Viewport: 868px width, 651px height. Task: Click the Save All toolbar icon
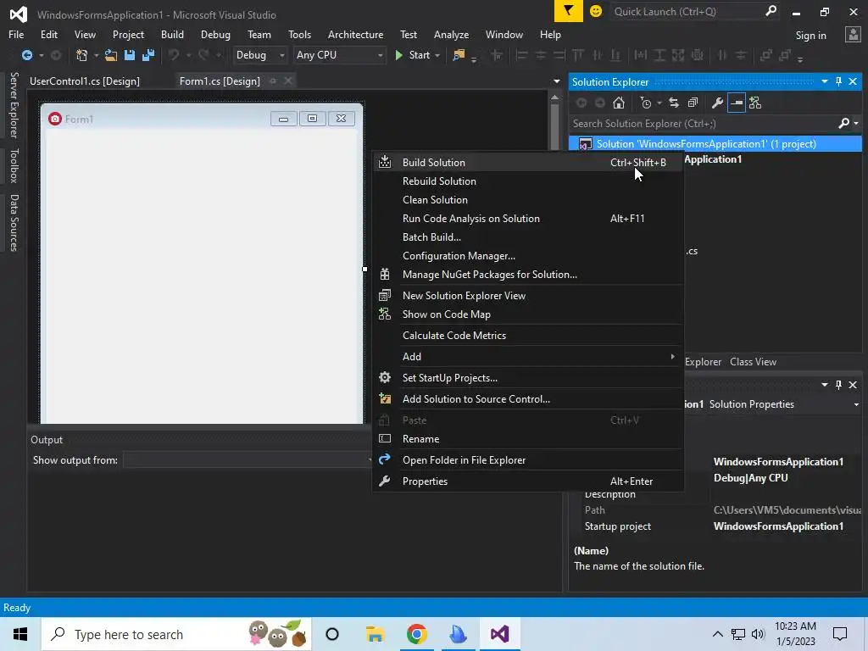point(148,55)
